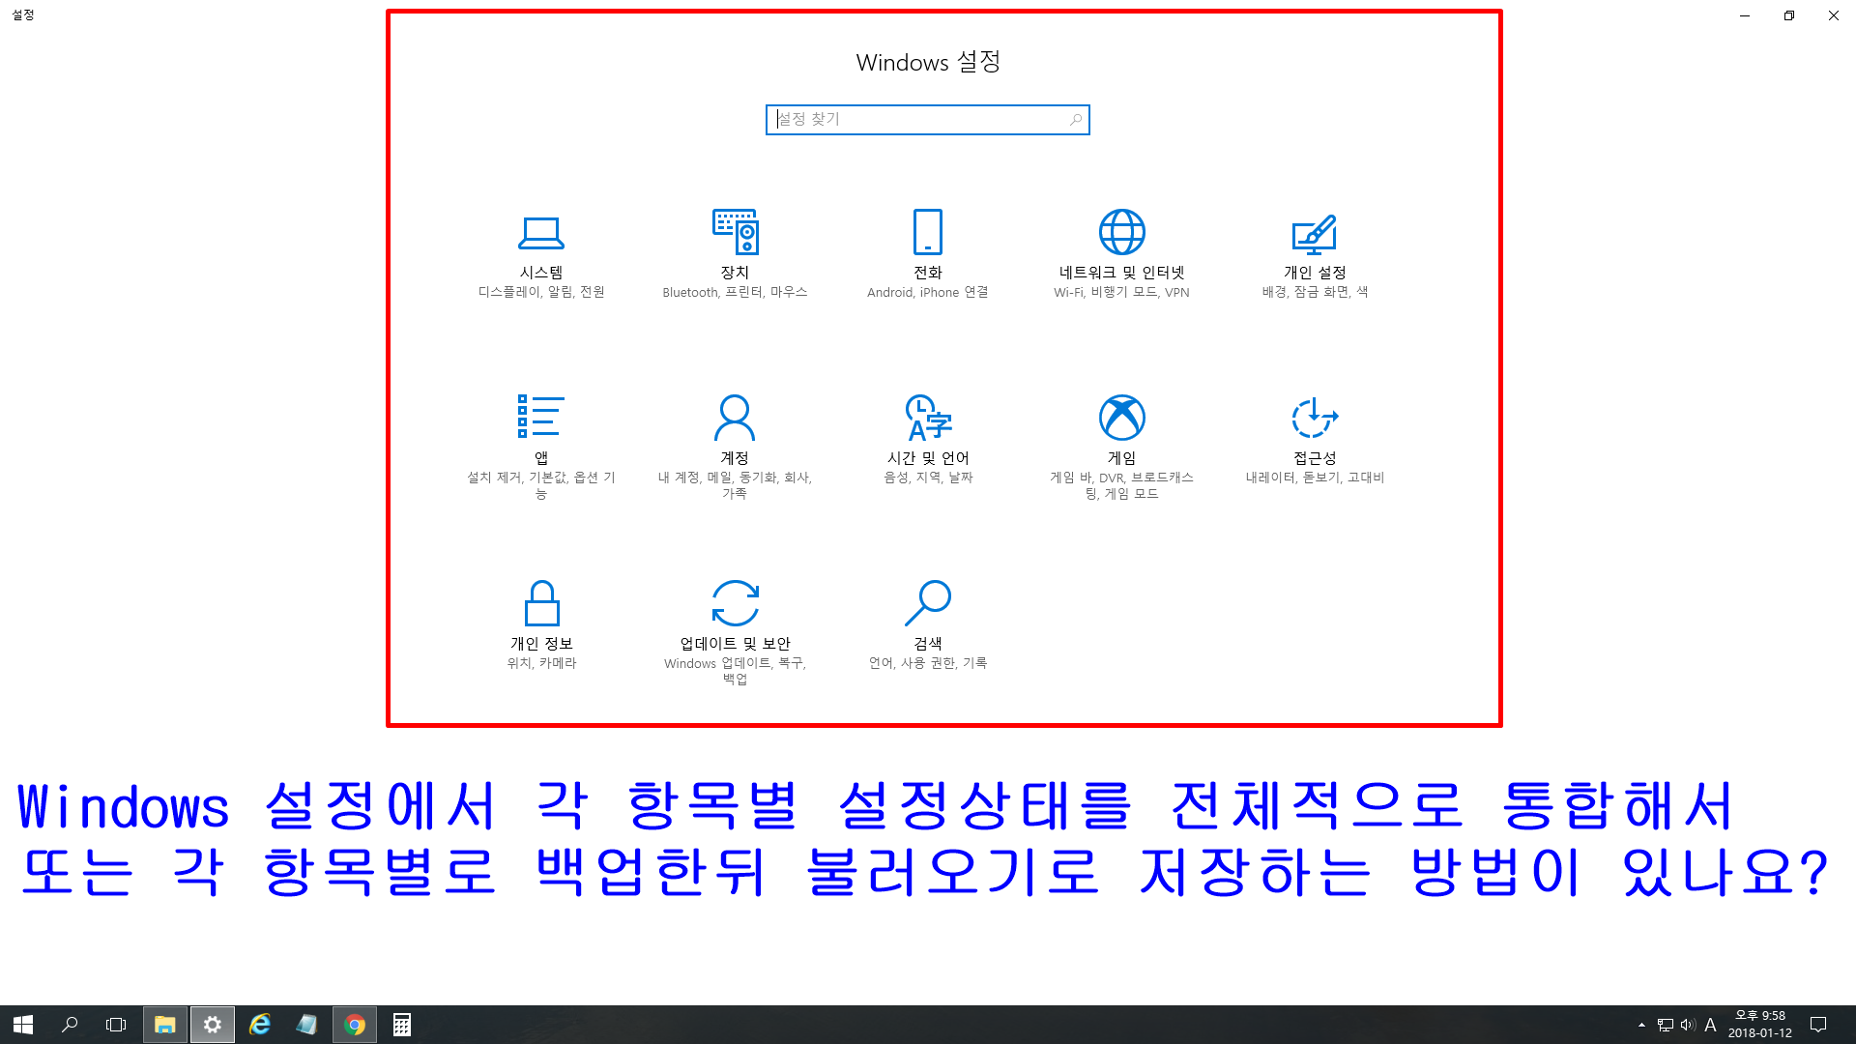Open the 개인 정보 (Privacy) lock icon

point(541,602)
